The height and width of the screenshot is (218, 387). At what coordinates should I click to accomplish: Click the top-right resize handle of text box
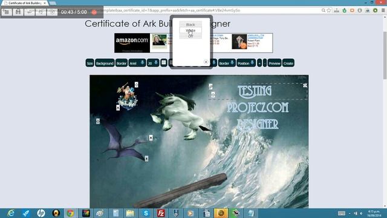click(x=305, y=85)
